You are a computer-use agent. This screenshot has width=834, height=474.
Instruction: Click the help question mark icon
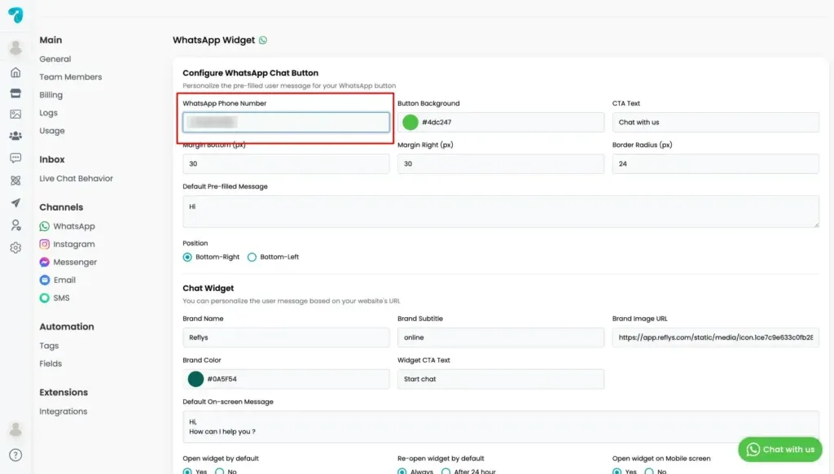tap(15, 454)
